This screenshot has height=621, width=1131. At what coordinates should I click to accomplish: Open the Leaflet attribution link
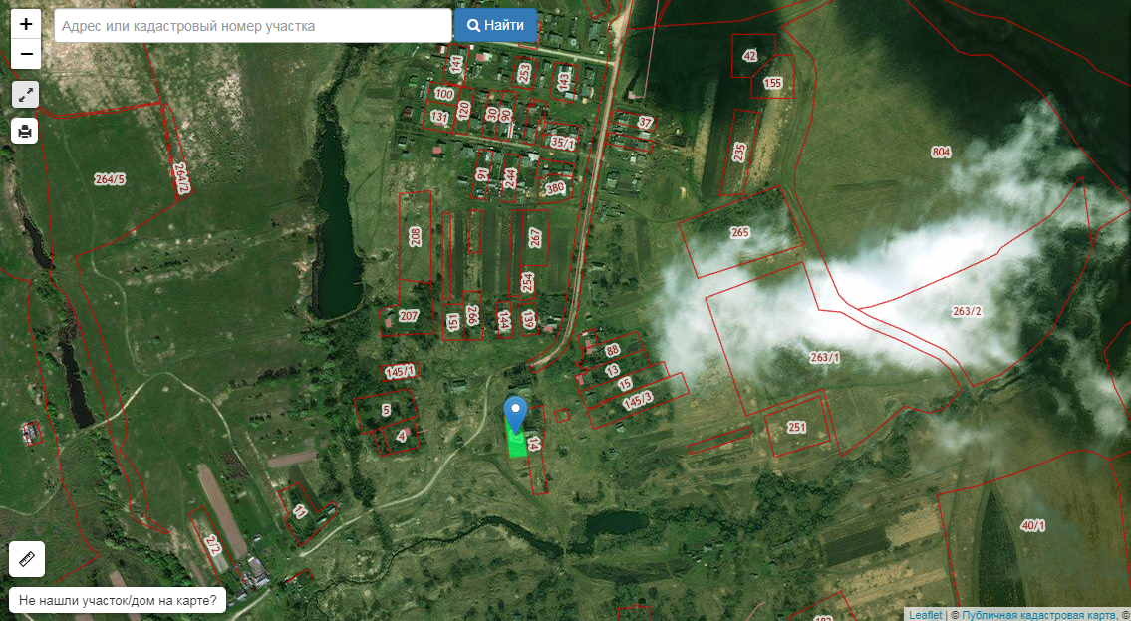tap(925, 615)
